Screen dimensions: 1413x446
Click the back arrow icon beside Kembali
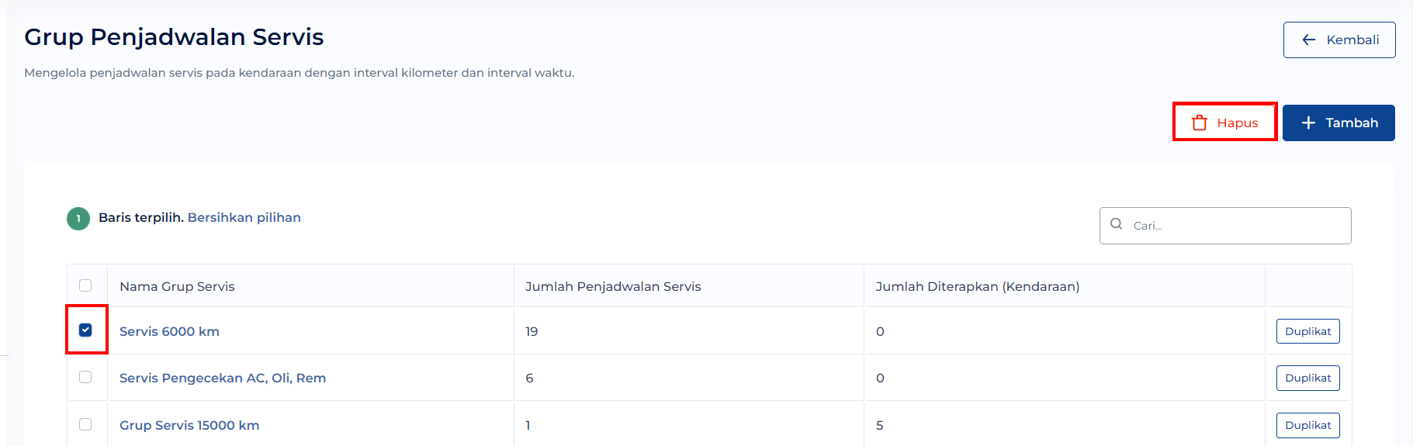click(1309, 40)
